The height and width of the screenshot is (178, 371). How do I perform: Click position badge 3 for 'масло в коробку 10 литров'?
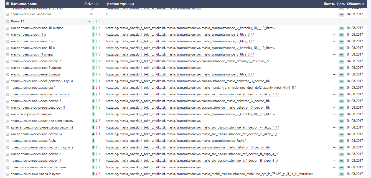coord(93,114)
